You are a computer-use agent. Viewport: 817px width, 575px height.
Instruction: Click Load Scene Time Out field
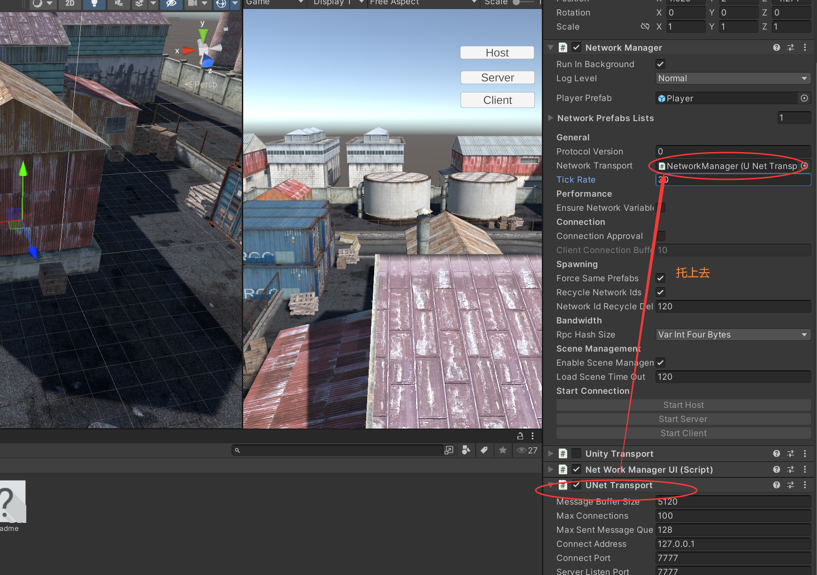point(733,377)
